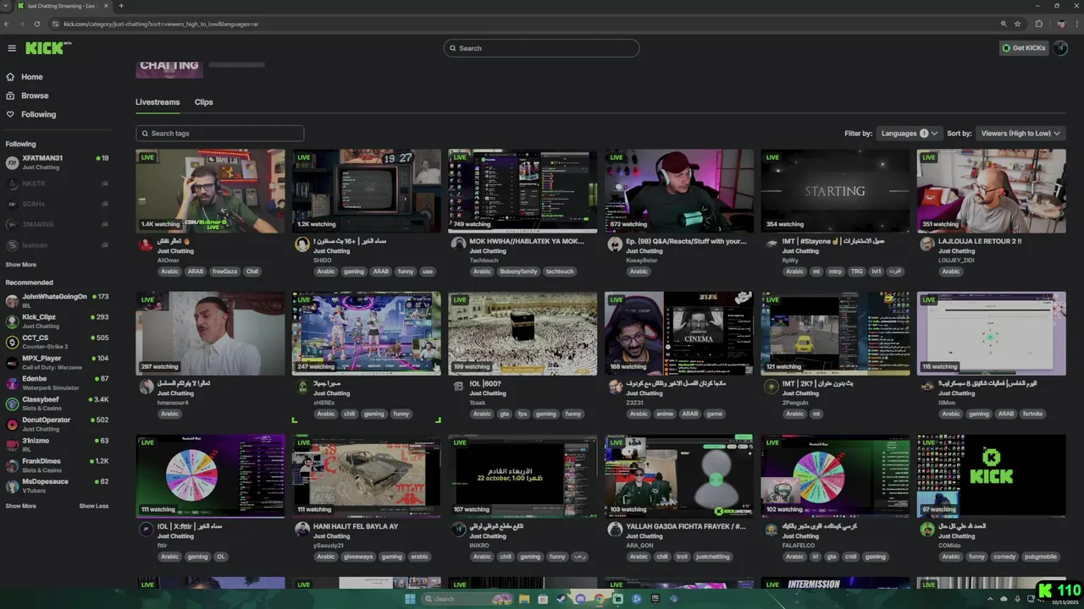The image size is (1084, 609).
Task: Open HANI HALIT FEL 9AYLA AY stream title
Action: tap(356, 526)
